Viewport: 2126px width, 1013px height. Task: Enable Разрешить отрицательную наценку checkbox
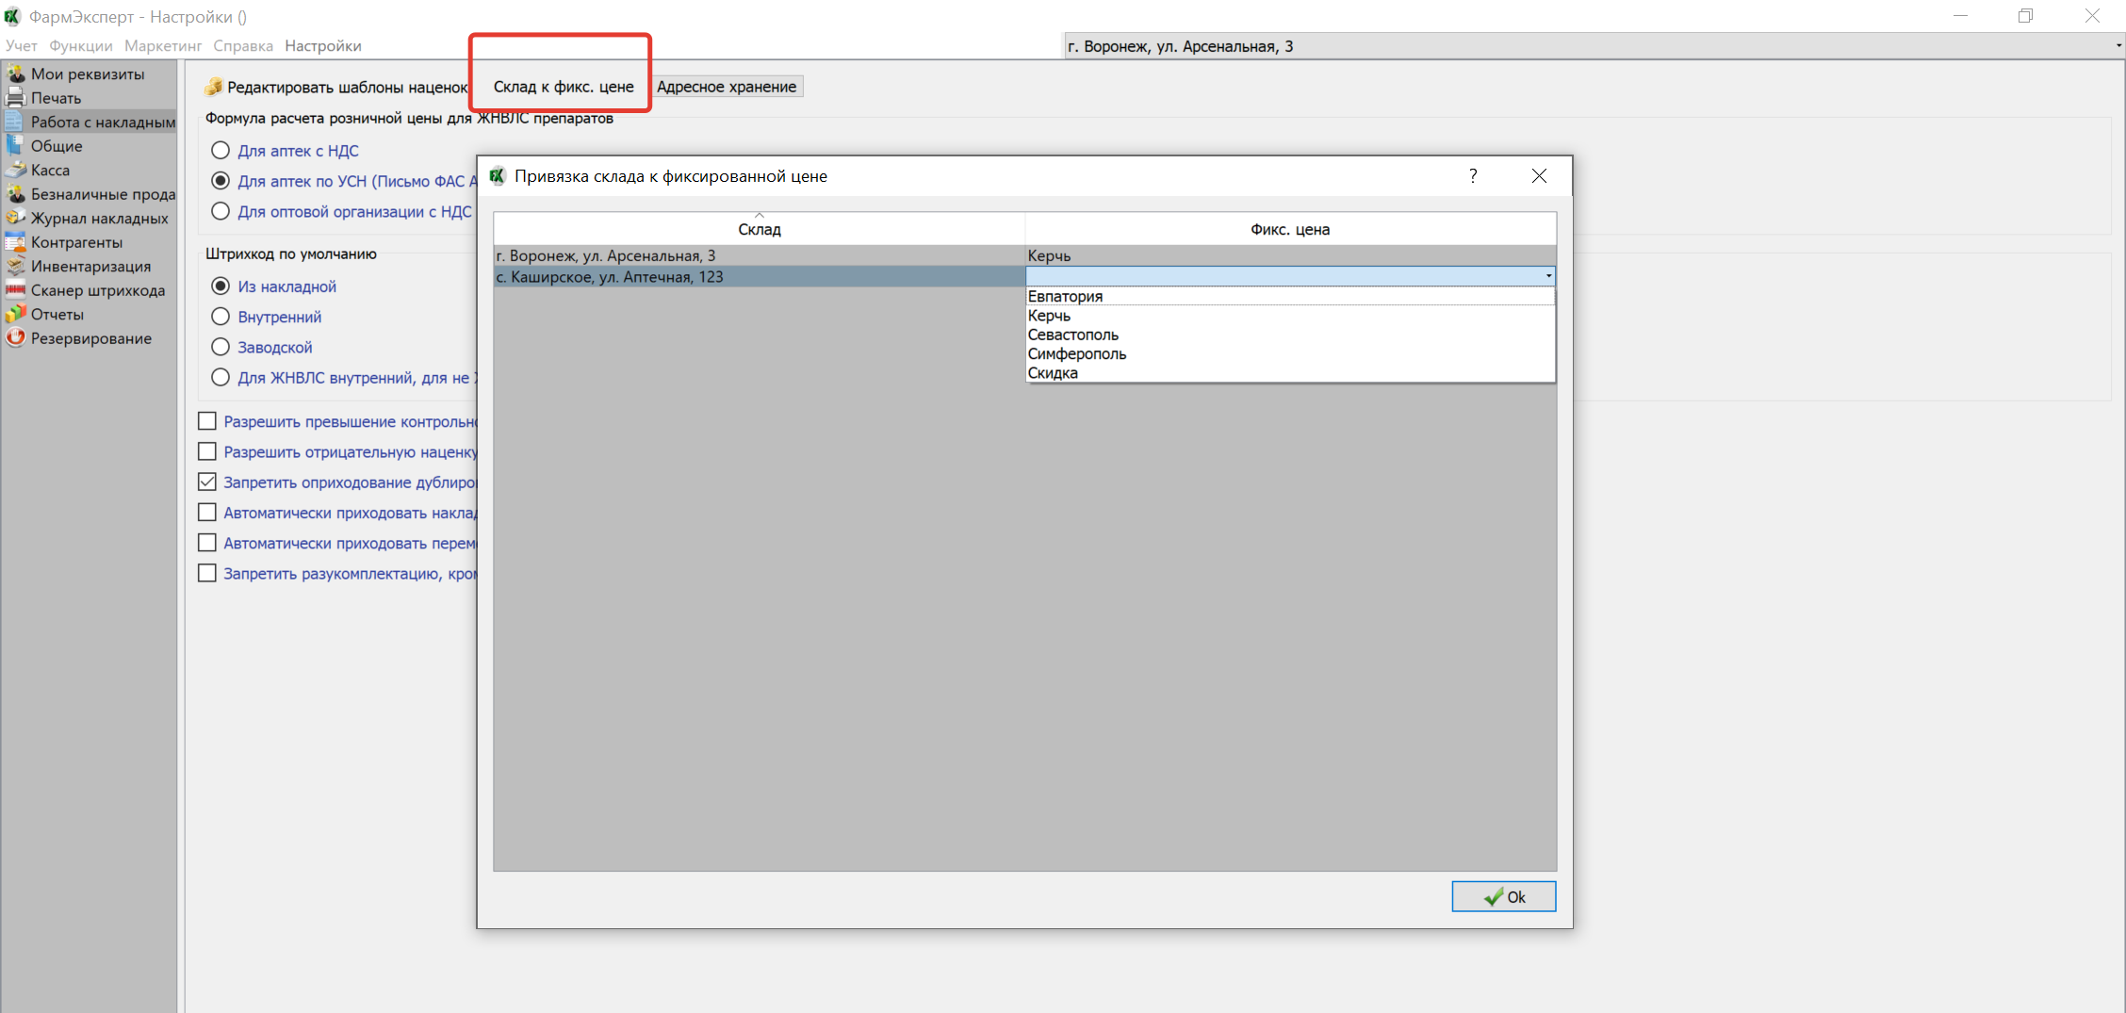[207, 452]
